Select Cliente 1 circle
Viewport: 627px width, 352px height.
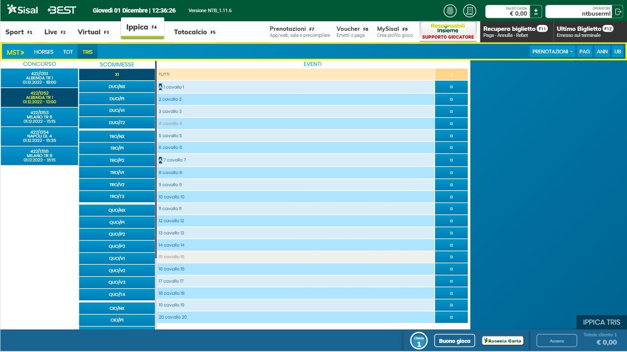pos(419,341)
